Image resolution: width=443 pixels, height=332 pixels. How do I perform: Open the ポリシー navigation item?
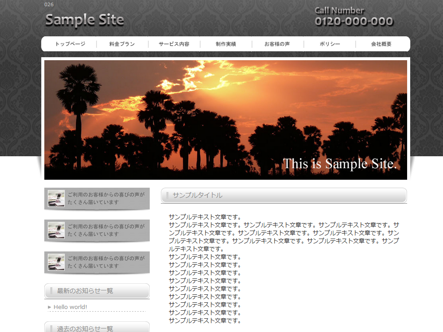coord(330,44)
